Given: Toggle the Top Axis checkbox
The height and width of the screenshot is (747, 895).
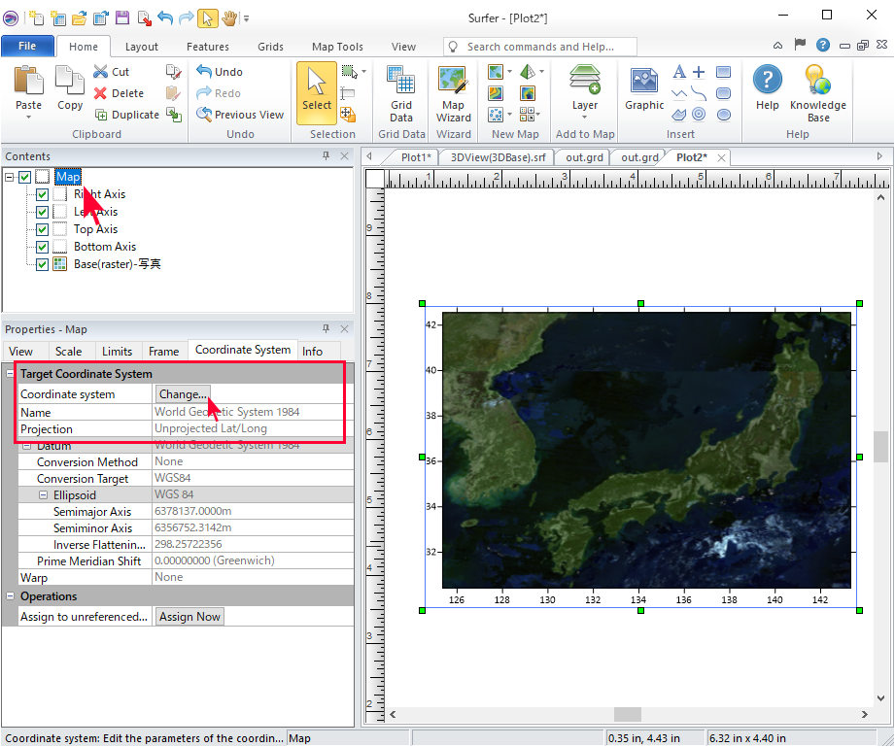Looking at the screenshot, I should [x=42, y=229].
